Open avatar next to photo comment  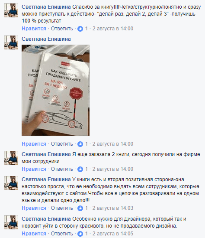11,42
